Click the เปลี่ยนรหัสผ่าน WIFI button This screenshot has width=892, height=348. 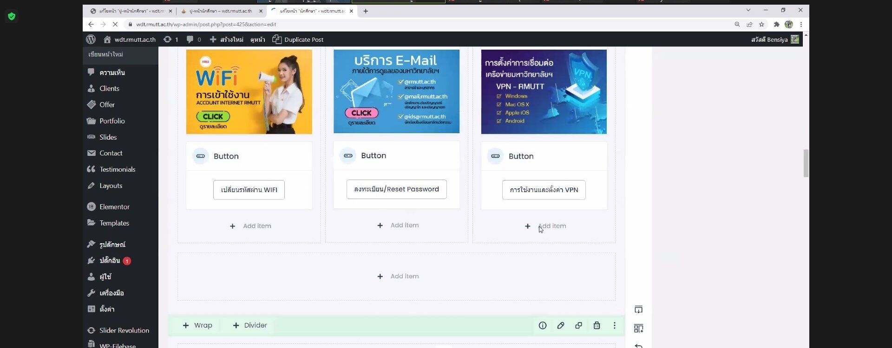point(249,190)
